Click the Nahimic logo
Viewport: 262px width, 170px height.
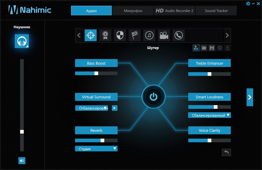coord(30,10)
